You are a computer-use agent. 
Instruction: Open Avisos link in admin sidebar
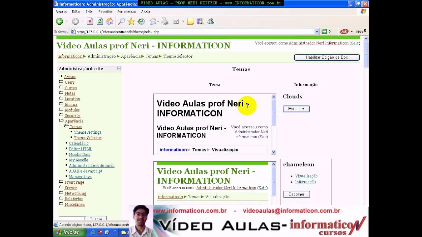70,77
